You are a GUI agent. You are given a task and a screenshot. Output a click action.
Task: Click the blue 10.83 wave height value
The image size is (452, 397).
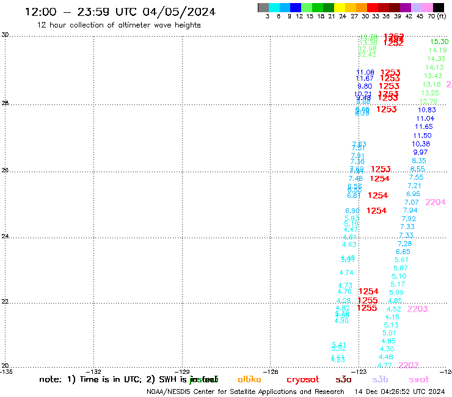click(x=427, y=110)
